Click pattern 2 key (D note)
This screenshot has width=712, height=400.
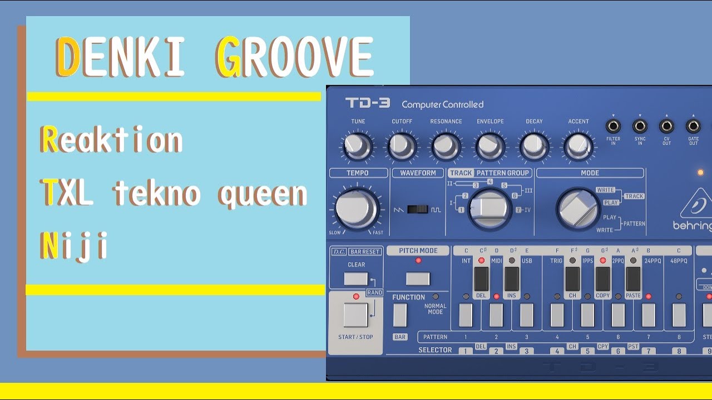[496, 315]
